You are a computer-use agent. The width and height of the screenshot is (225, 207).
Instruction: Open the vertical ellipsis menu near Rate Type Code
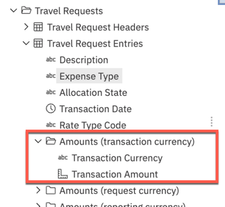click(x=211, y=122)
